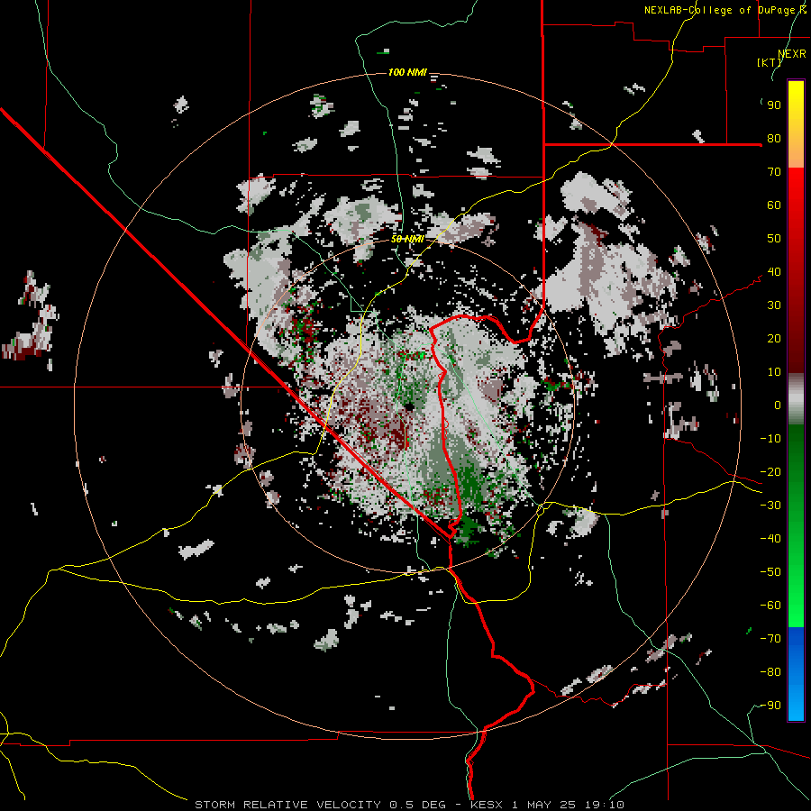The height and width of the screenshot is (811, 811).
Task: Click the 20 value on velocity scale
Action: click(774, 339)
